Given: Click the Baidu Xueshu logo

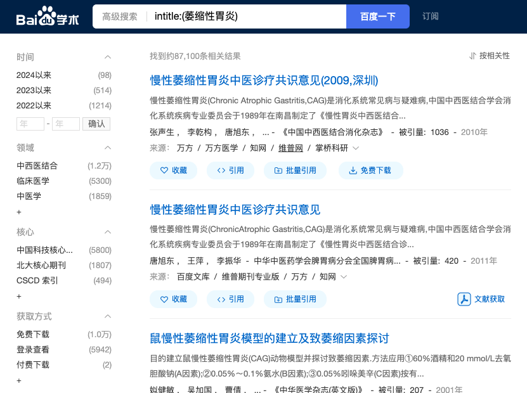Looking at the screenshot, I should pos(48,16).
